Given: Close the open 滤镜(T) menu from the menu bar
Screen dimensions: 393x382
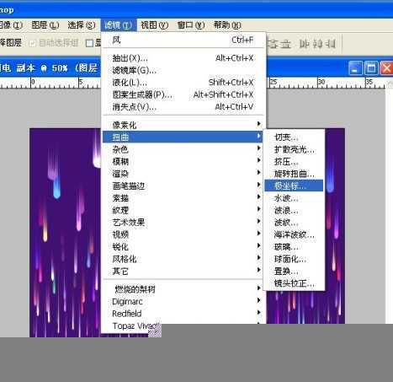Looking at the screenshot, I should pos(119,25).
